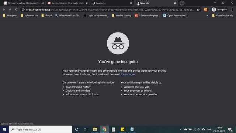Open the OneDrive cloud tray icon
This screenshot has width=236, height=133.
point(185,129)
